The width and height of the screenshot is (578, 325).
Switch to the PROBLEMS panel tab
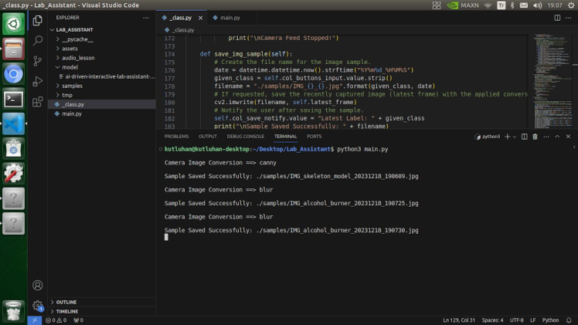click(176, 137)
